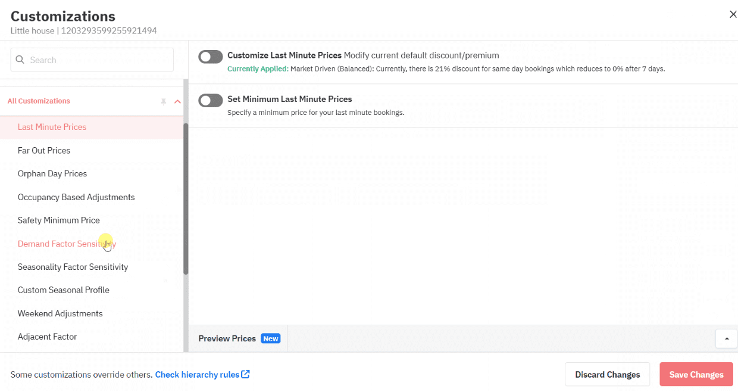Image resolution: width=738 pixels, height=392 pixels.
Task: Select Occupancy Based Adjustments
Action: click(x=76, y=197)
